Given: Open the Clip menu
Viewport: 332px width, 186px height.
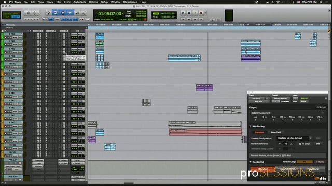Looking at the screenshot, I should coord(59,2).
